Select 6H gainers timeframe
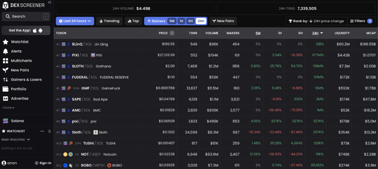This screenshot has width=378, height=169. (191, 21)
